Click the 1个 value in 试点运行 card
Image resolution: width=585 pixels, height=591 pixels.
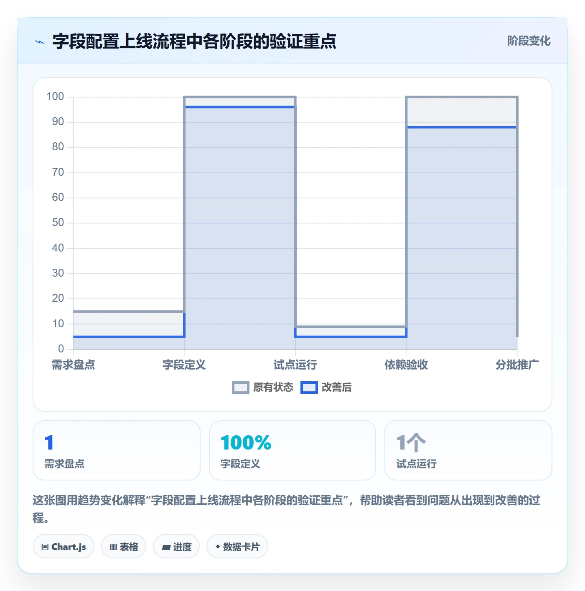pyautogui.click(x=411, y=443)
